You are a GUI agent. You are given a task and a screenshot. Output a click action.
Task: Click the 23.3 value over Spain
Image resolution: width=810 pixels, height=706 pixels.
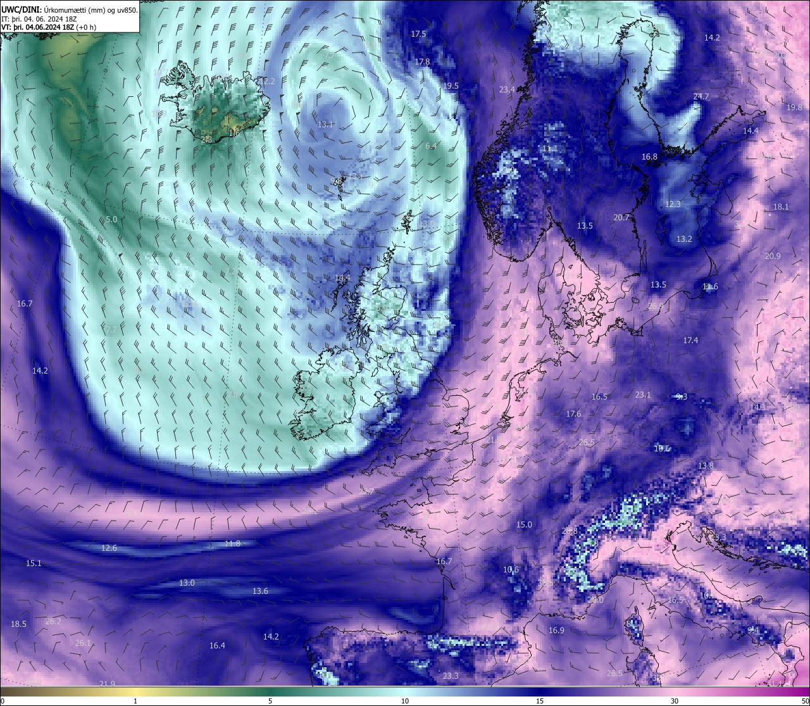tap(451, 676)
